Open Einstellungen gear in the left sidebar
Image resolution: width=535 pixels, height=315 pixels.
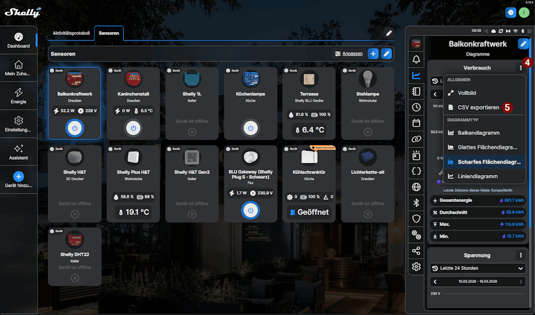[19, 120]
